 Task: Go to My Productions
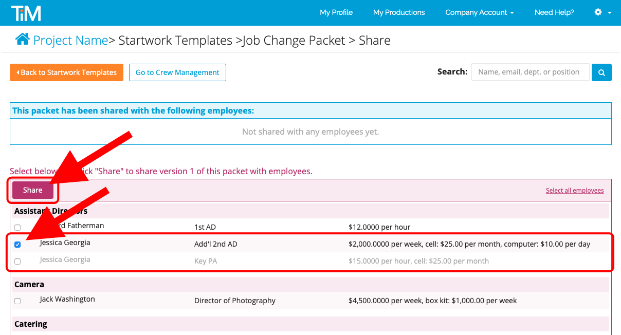(x=399, y=12)
